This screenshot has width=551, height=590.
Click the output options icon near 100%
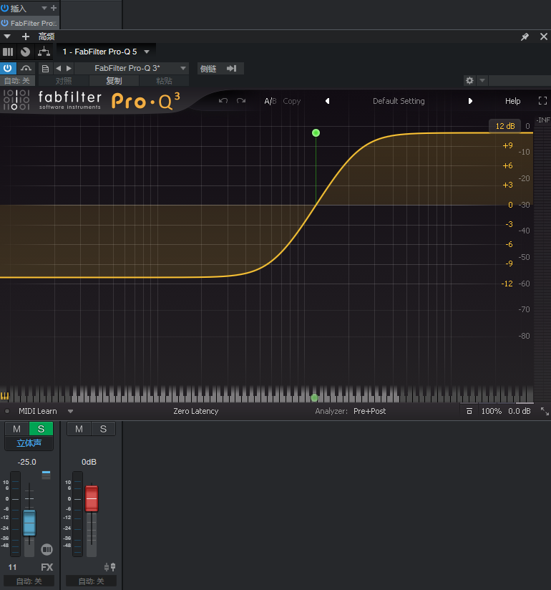coord(469,411)
